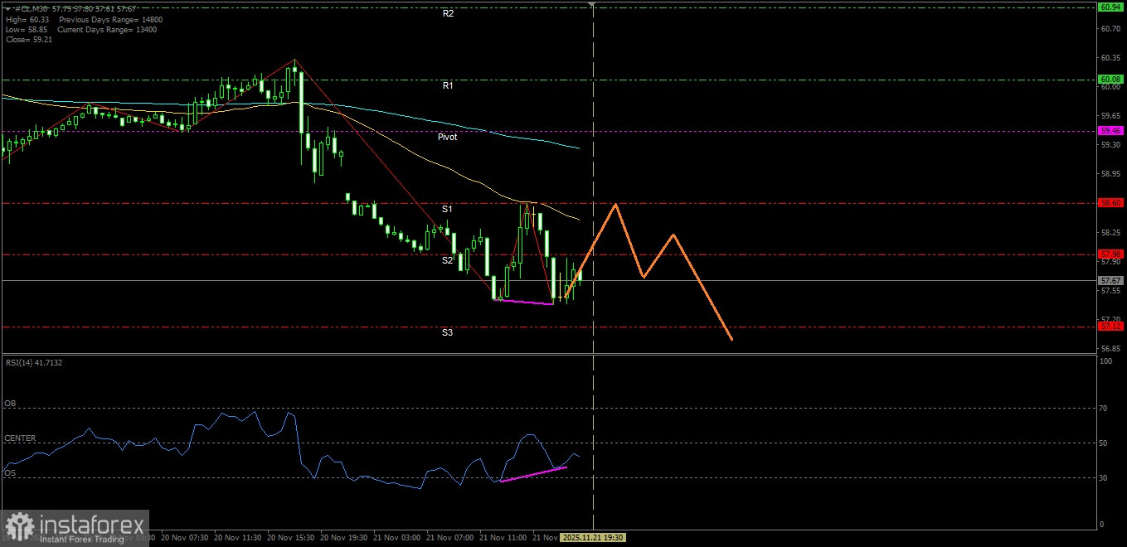Select the pink divergence trendline under price lows

click(523, 302)
